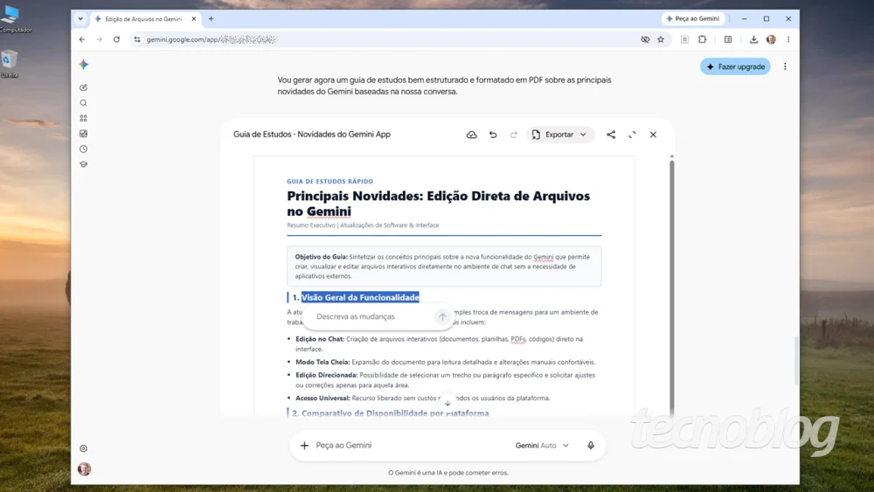Click the document panel vertical scrollbar

click(x=671, y=287)
